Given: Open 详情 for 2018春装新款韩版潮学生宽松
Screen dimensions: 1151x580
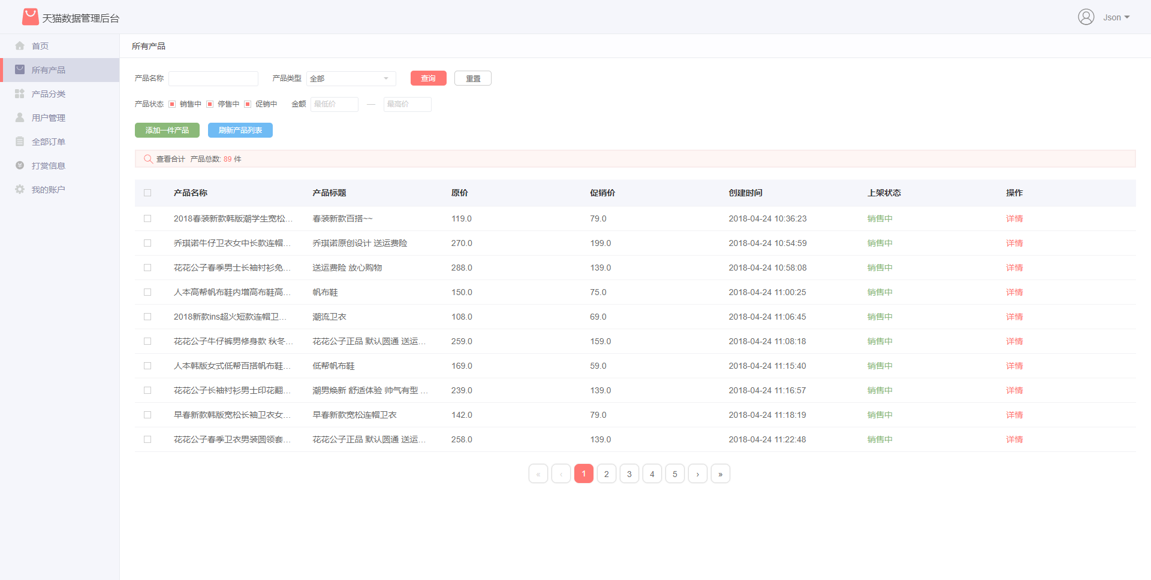Looking at the screenshot, I should [x=1014, y=218].
